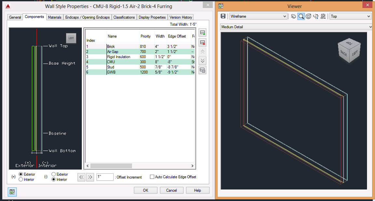Click the Add Component icon
This screenshot has width=375, height=201.
pos(202,33)
